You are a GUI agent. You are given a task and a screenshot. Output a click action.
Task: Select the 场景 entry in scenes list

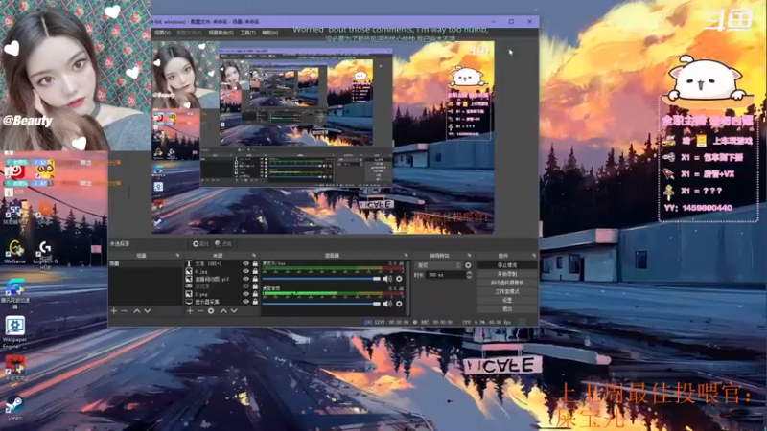coord(146,263)
